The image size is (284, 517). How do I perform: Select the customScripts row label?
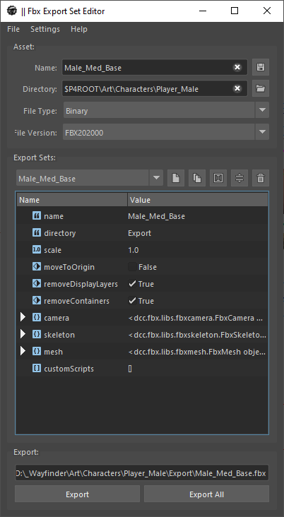pyautogui.click(x=69, y=369)
